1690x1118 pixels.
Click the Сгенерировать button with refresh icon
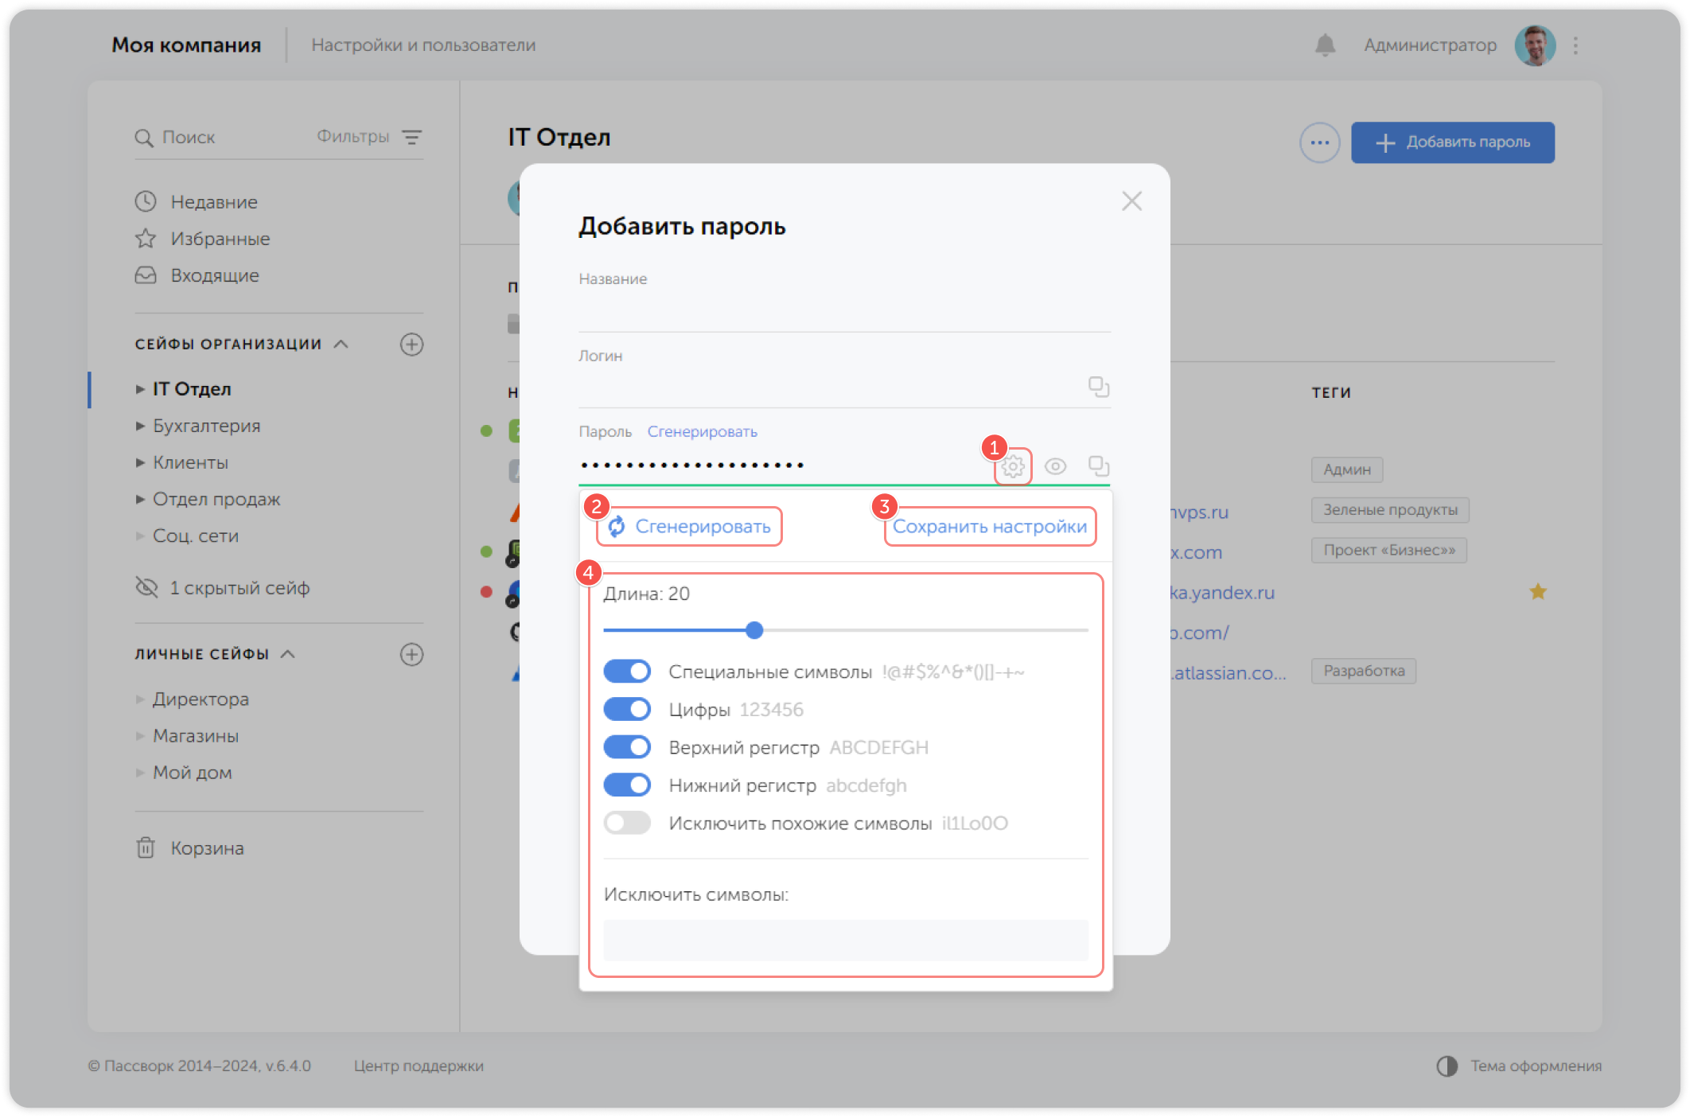(690, 527)
